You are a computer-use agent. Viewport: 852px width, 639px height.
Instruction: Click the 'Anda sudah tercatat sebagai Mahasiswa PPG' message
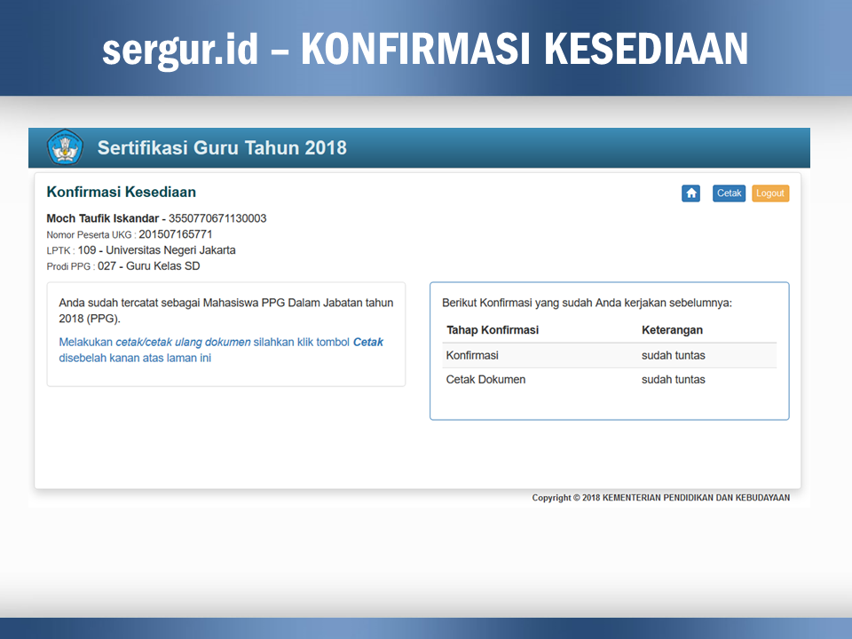coord(226,311)
